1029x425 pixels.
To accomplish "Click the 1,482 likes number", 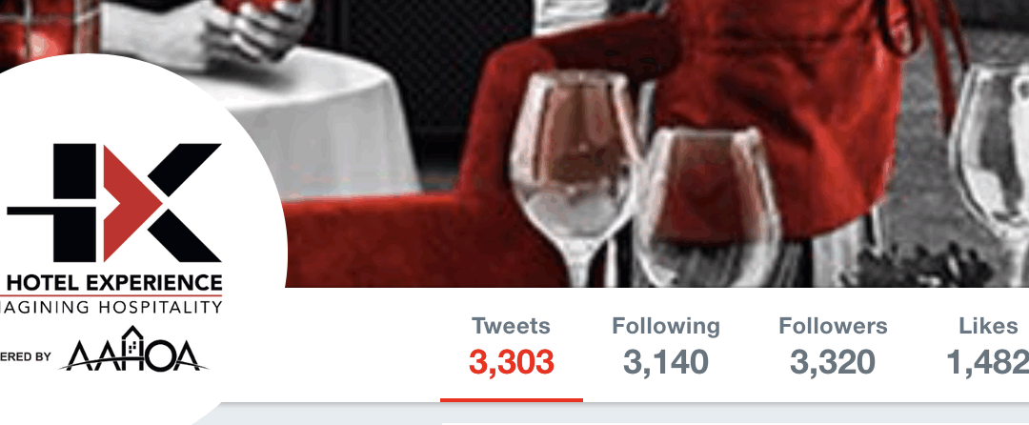I will [x=988, y=362].
